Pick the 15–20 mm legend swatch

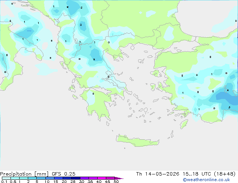tap(58, 178)
